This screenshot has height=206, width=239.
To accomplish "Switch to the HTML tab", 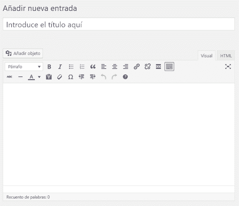I will tap(226, 56).
